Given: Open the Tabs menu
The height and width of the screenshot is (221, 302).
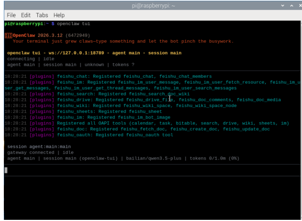Looking at the screenshot, I should [42, 15].
